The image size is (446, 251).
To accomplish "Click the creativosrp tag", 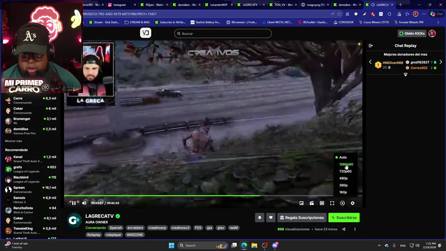I will tap(157, 228).
